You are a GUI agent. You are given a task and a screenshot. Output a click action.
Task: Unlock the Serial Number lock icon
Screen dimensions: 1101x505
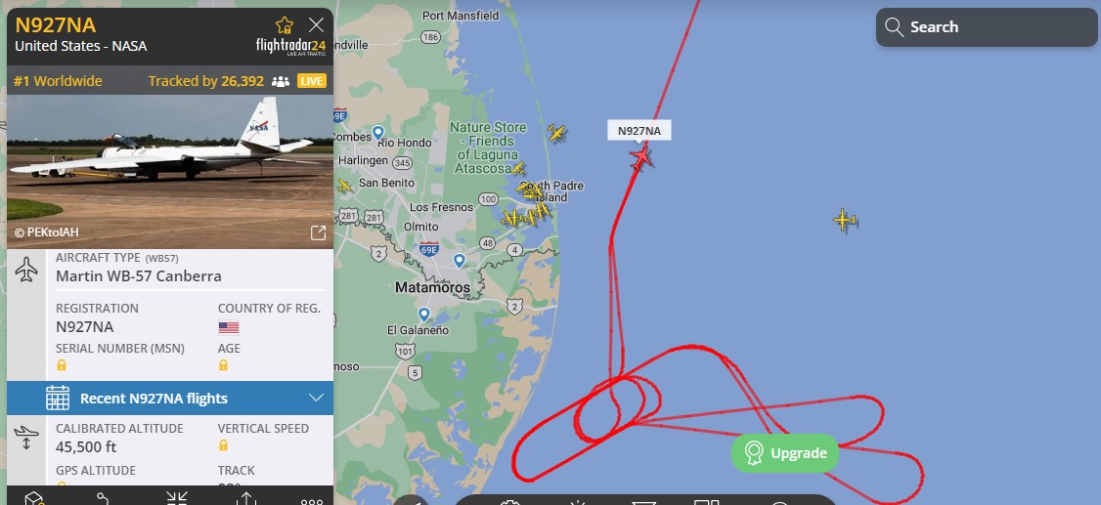coord(62,365)
